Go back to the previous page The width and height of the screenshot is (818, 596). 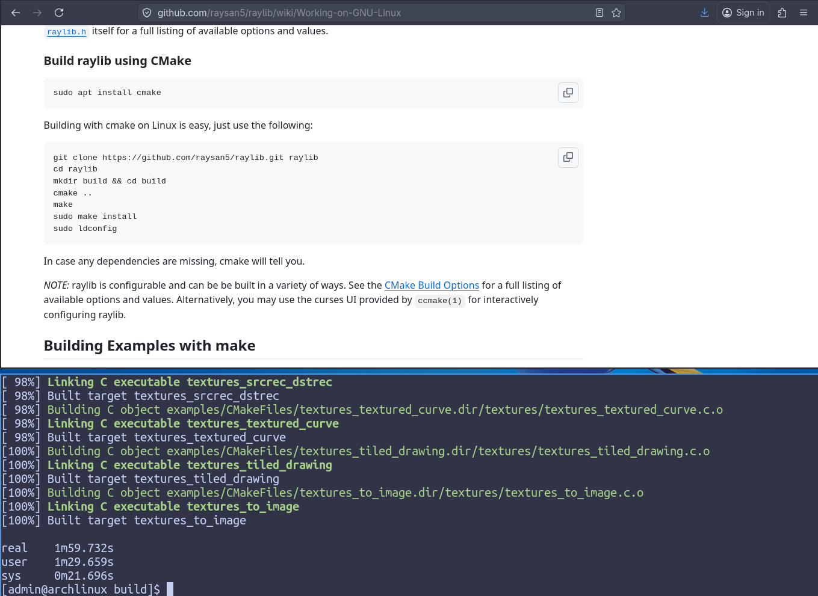pos(16,13)
